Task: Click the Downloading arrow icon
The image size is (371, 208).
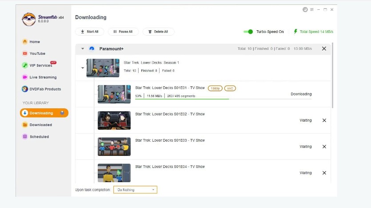Action: pyautogui.click(x=25, y=113)
